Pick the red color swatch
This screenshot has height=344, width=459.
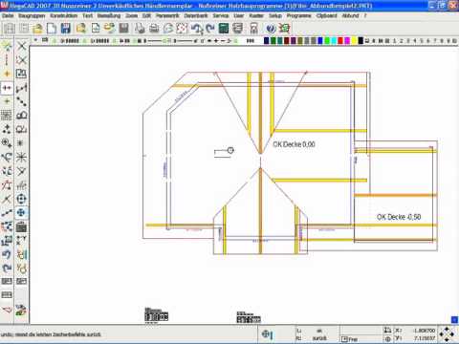click(340, 41)
